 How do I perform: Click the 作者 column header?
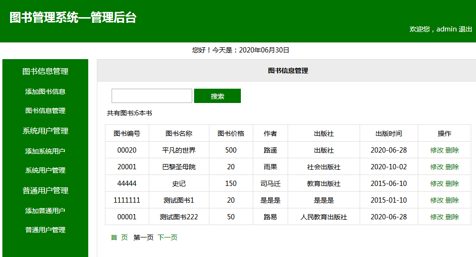pyautogui.click(x=270, y=134)
